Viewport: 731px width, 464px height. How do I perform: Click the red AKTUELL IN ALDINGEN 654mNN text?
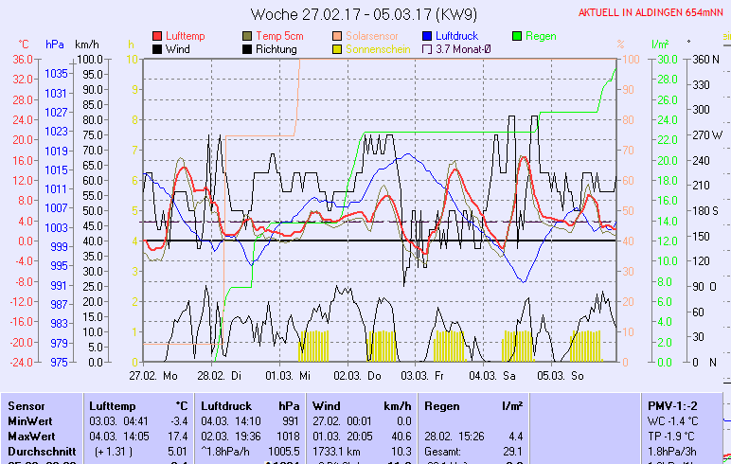pos(652,12)
